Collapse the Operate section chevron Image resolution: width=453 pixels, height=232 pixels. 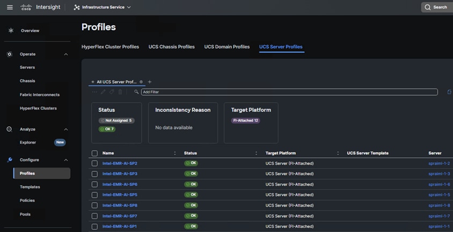click(66, 54)
